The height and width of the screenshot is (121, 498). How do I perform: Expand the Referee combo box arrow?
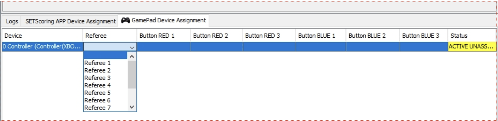click(x=132, y=47)
